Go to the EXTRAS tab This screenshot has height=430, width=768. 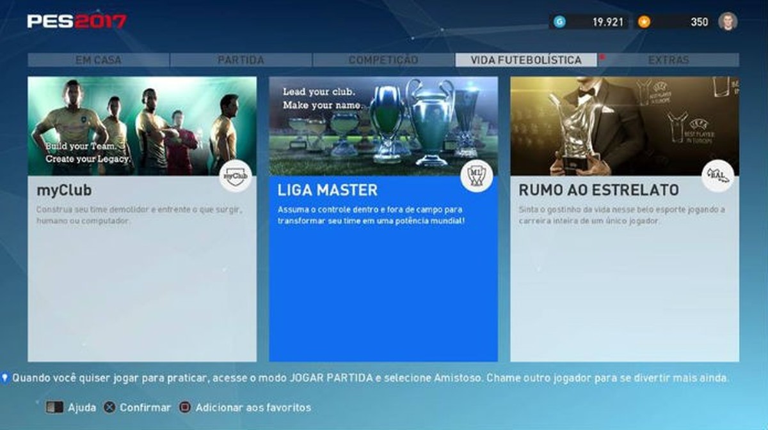[668, 60]
